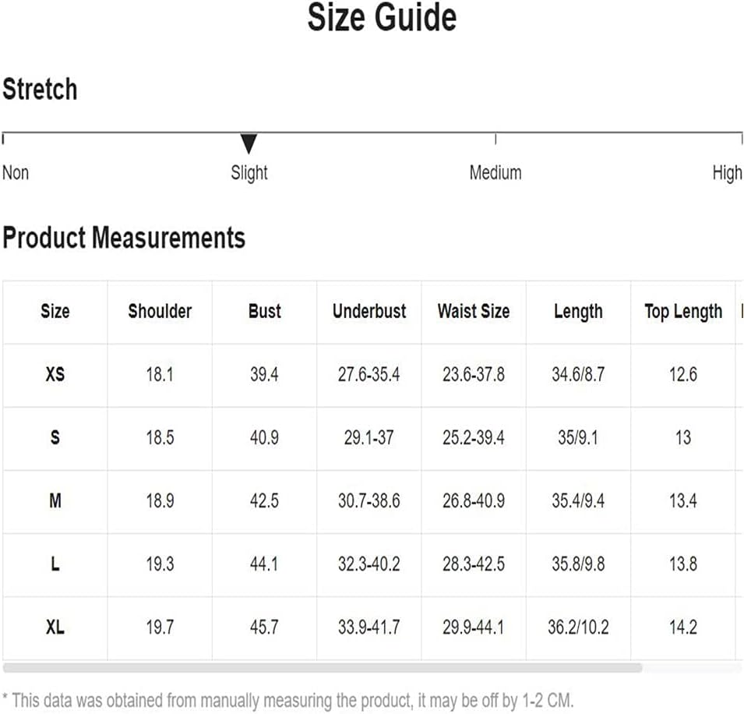Click the Top Length column header

click(x=683, y=312)
